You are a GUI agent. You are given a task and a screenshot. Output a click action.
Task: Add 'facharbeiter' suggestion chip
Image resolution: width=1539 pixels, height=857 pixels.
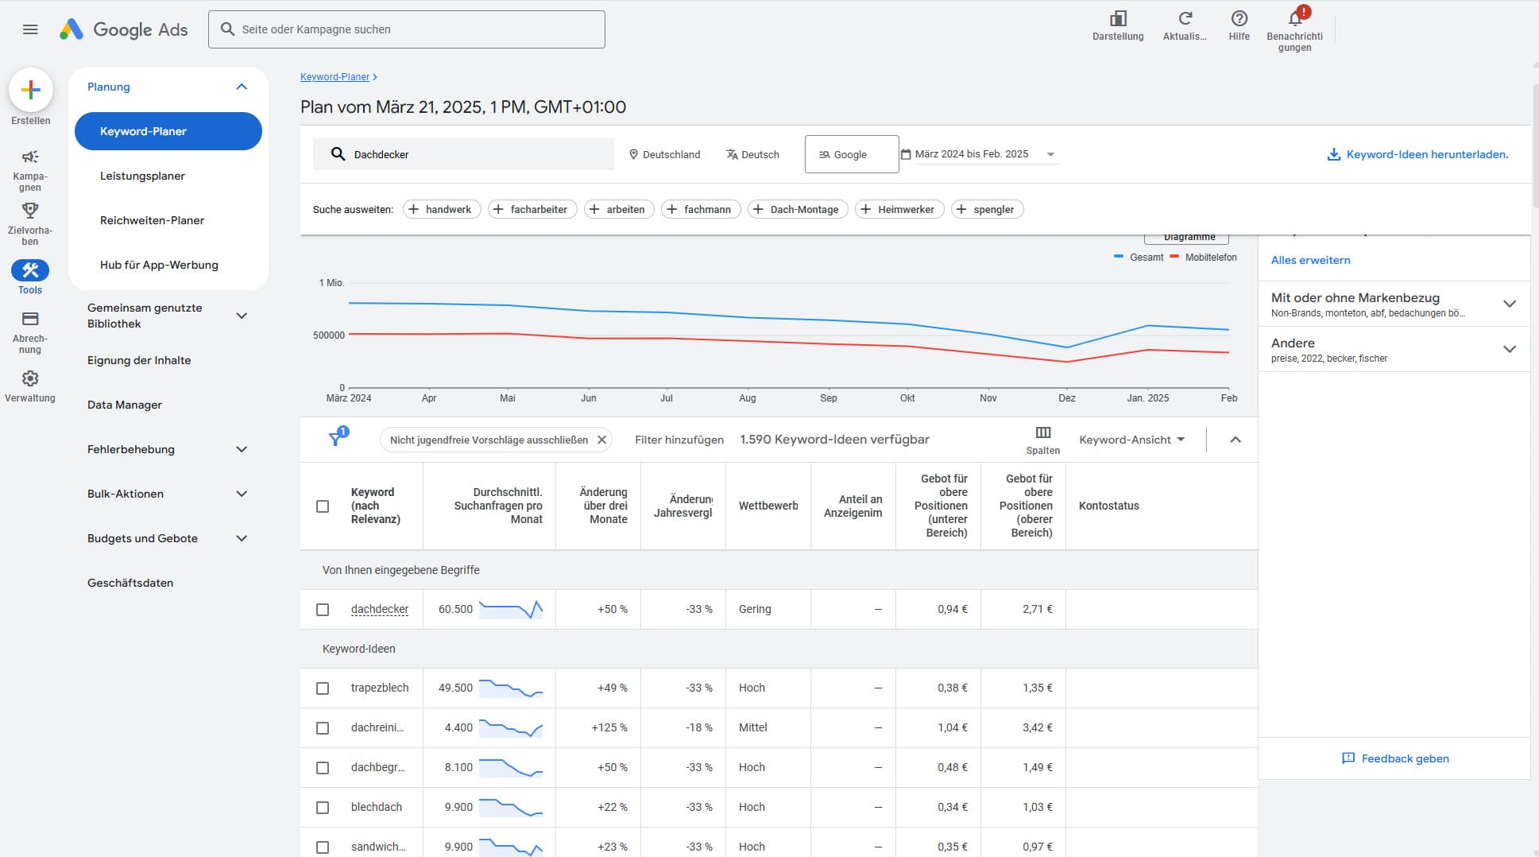532,209
